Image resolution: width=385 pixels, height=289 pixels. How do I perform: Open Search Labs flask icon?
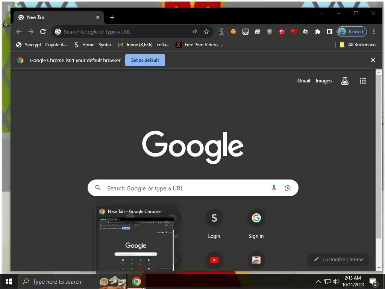(345, 81)
